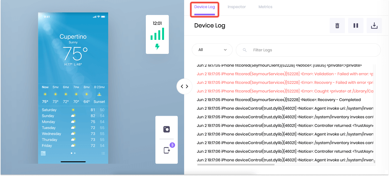Switch to the Metrics tab

[x=265, y=7]
